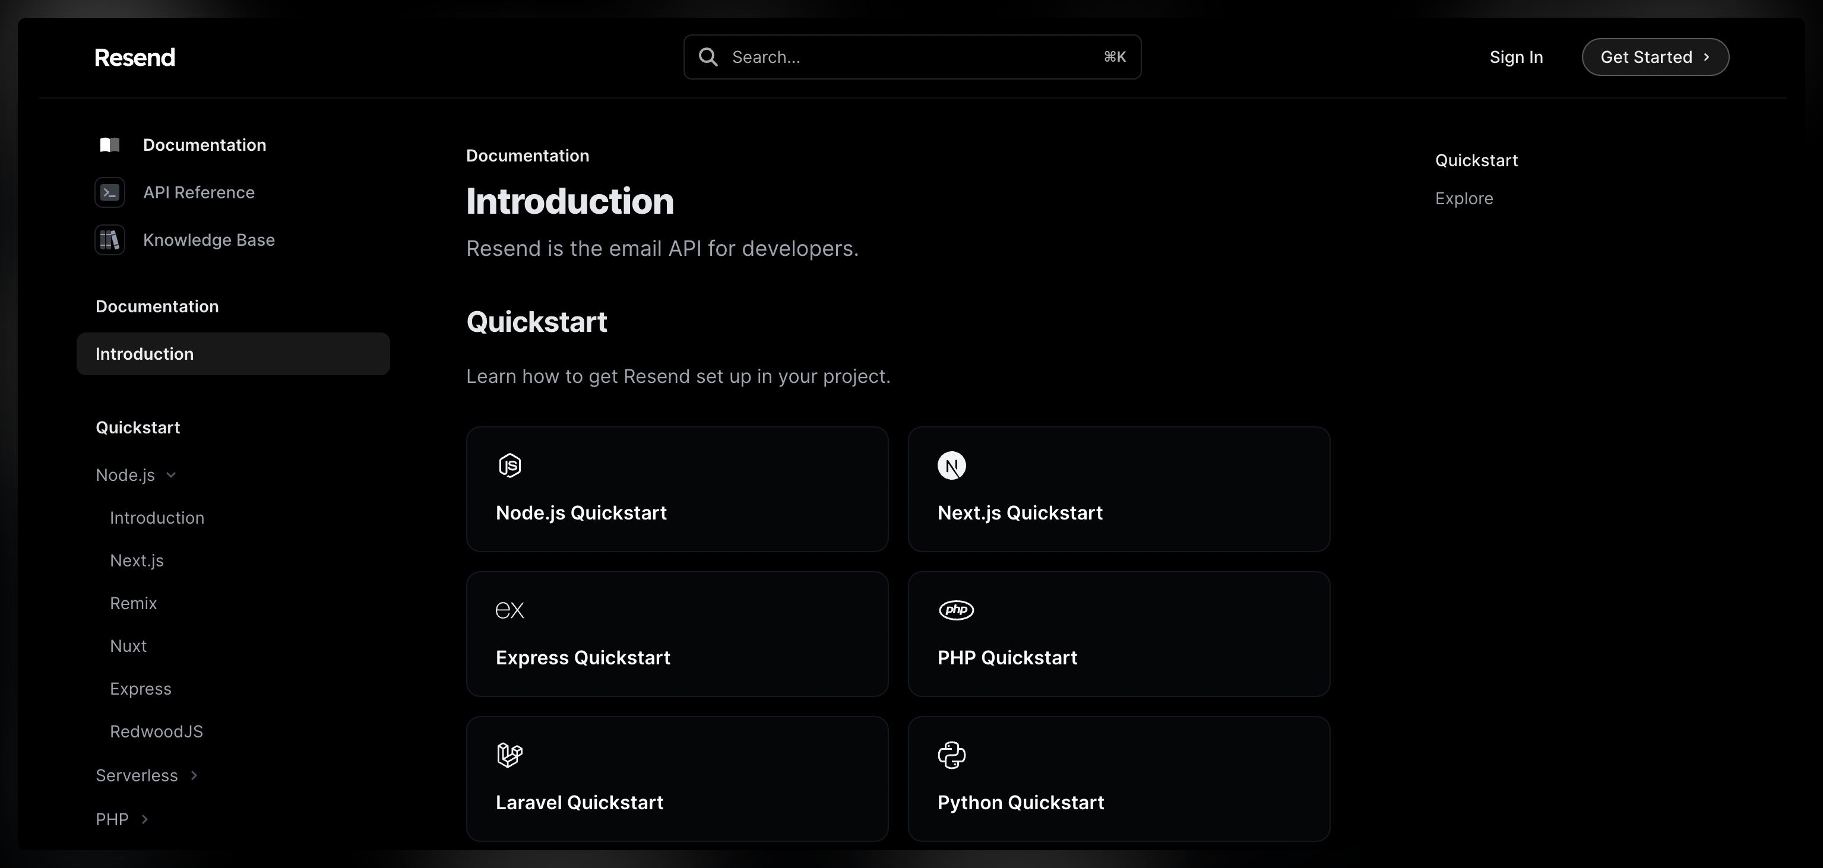
Task: Click the search magnifier icon
Action: point(708,58)
